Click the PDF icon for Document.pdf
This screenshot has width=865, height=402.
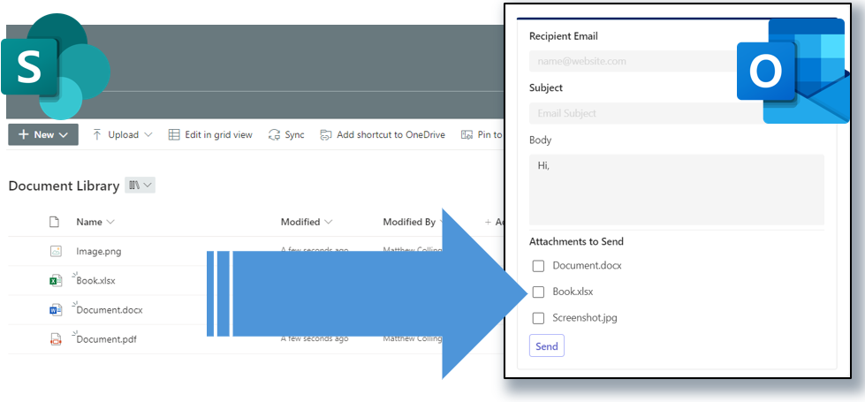[x=56, y=339]
